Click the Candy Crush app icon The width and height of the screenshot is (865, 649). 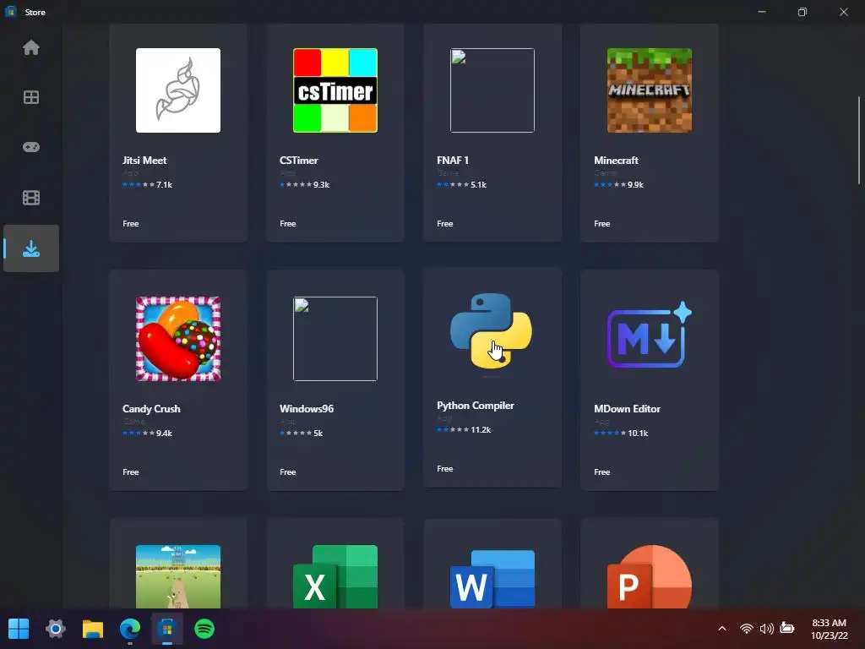[178, 339]
